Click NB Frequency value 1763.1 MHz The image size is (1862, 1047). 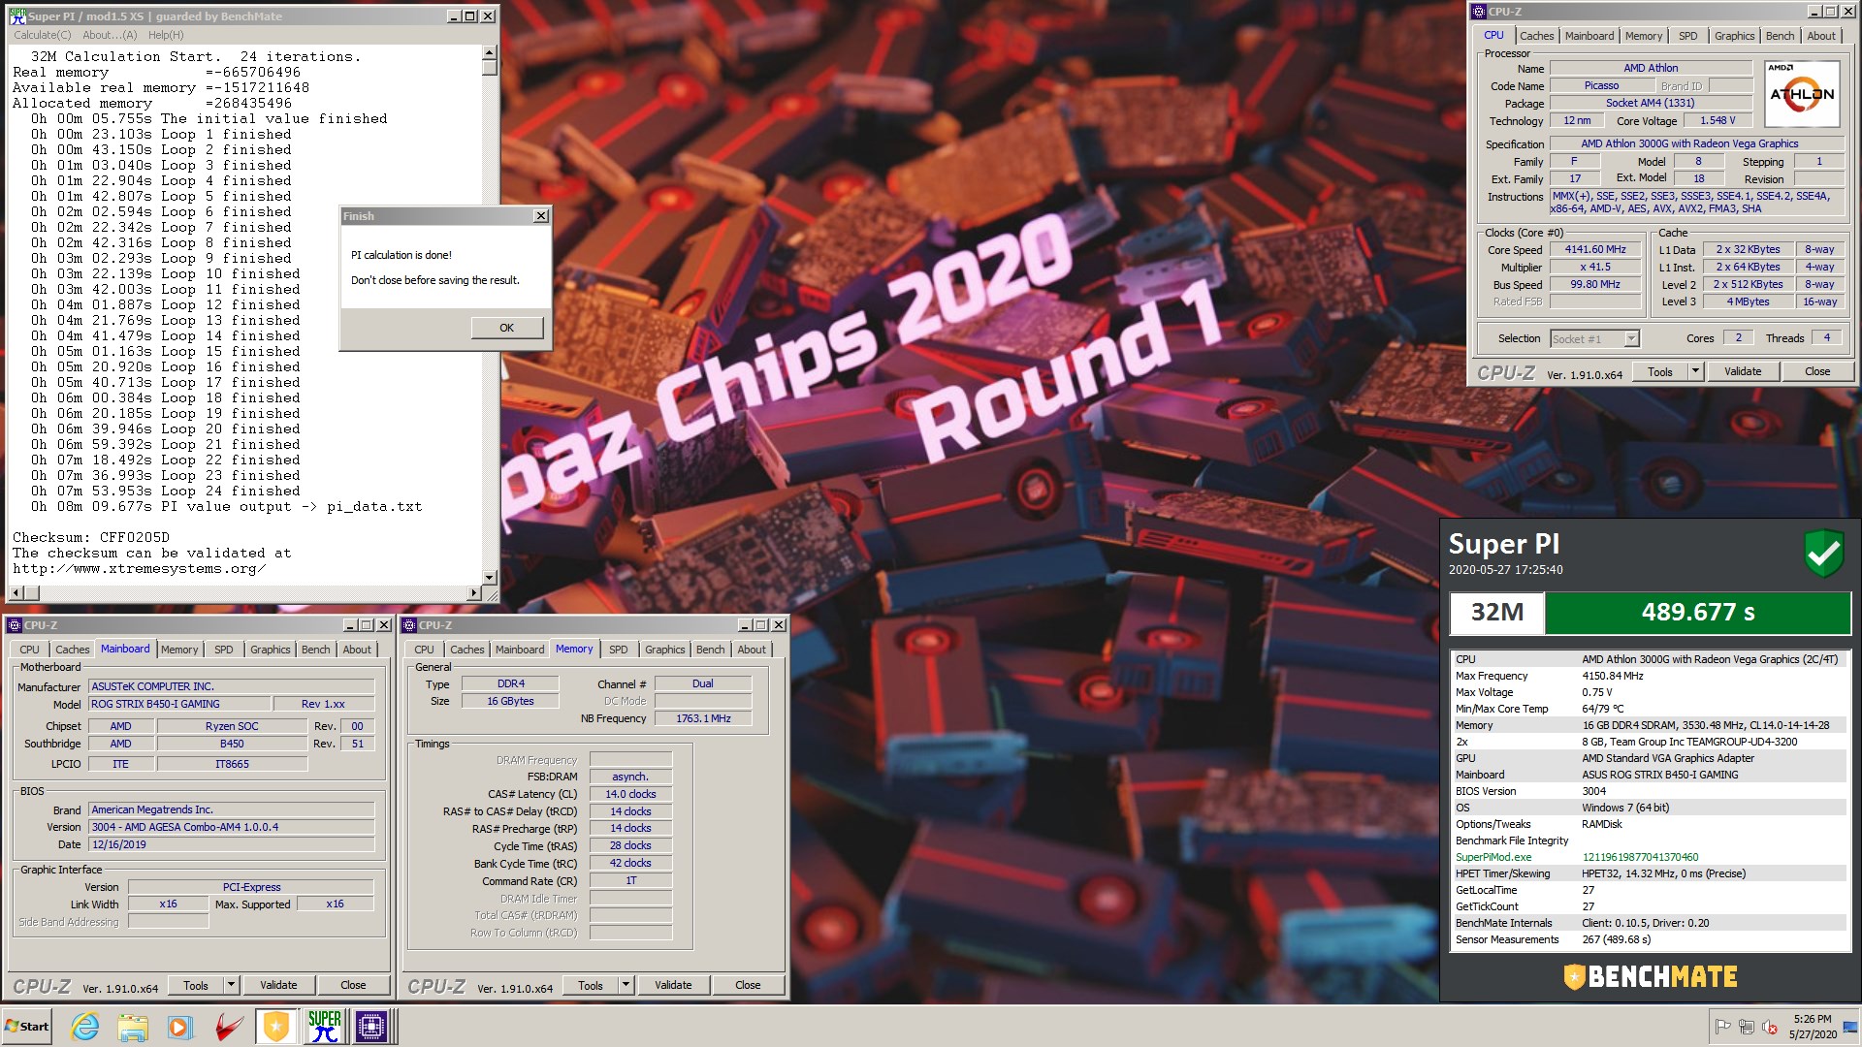coord(703,718)
